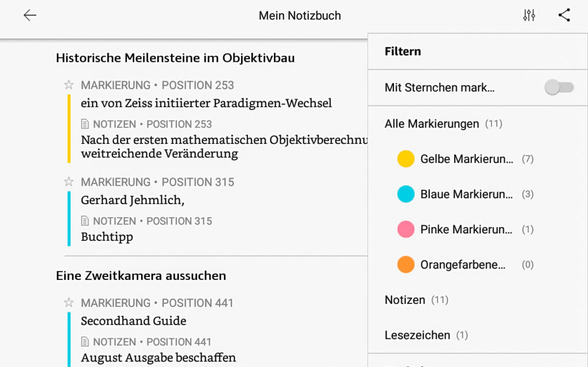Tap note icon at position 441
Screen dimensions: 588x367
86,342
